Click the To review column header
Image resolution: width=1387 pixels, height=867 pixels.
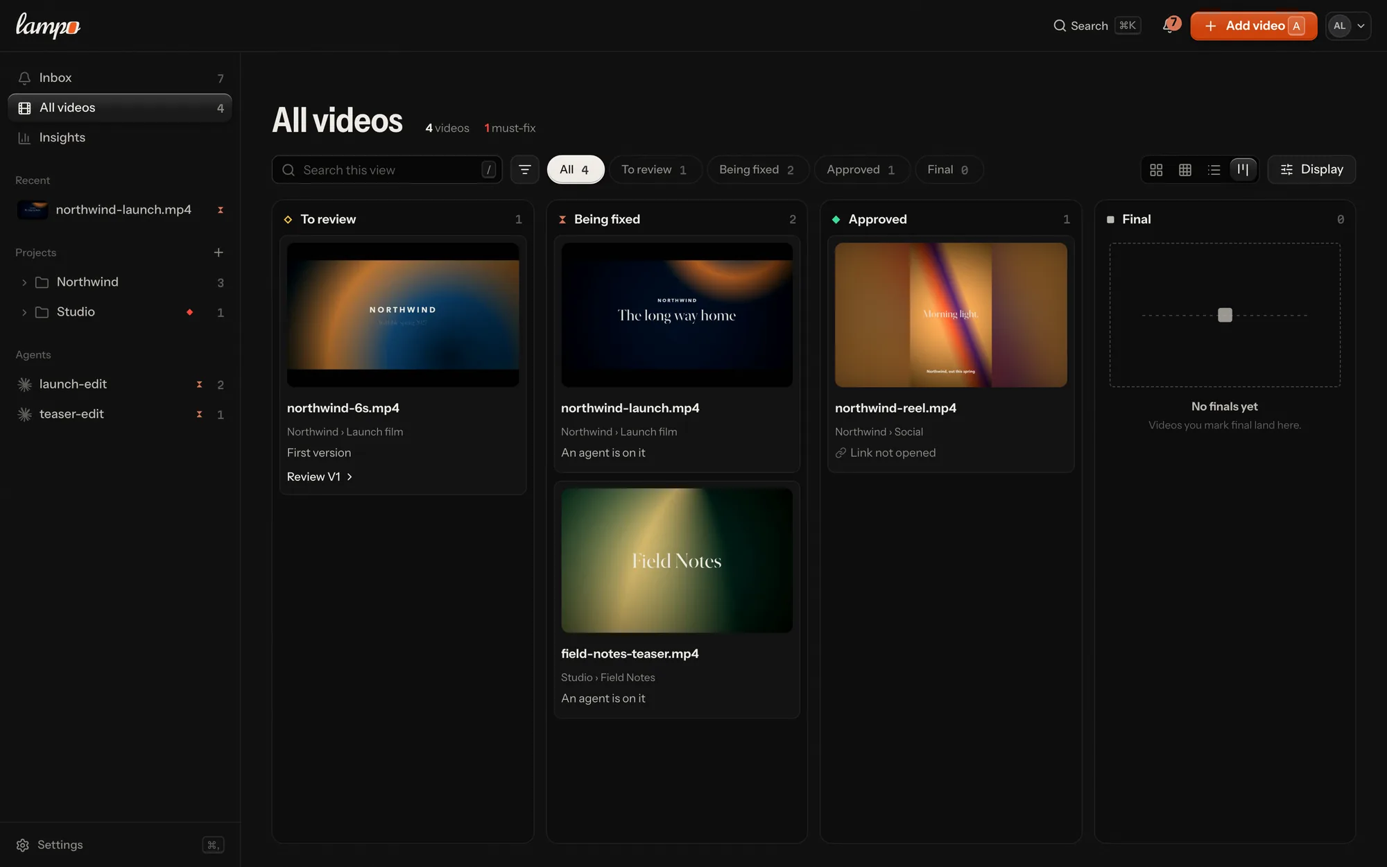pos(403,219)
